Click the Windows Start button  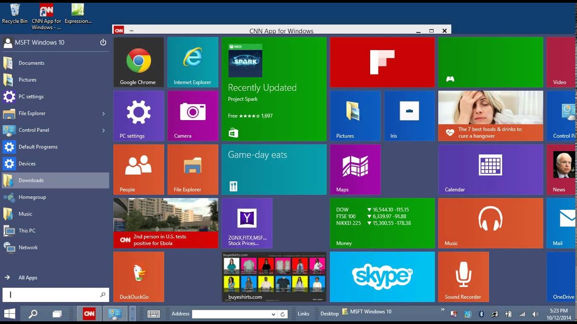click(x=9, y=314)
